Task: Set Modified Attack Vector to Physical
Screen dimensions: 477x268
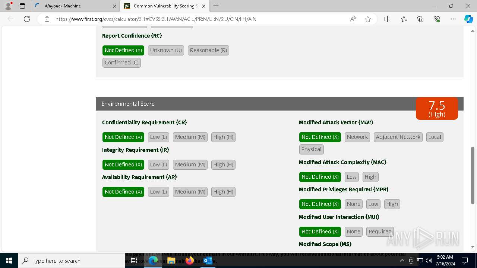Action: [x=312, y=149]
